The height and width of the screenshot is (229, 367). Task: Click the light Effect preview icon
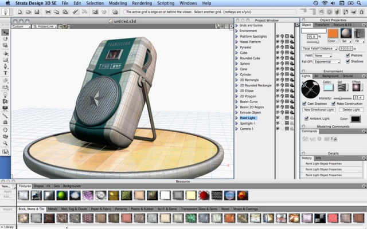[357, 88]
